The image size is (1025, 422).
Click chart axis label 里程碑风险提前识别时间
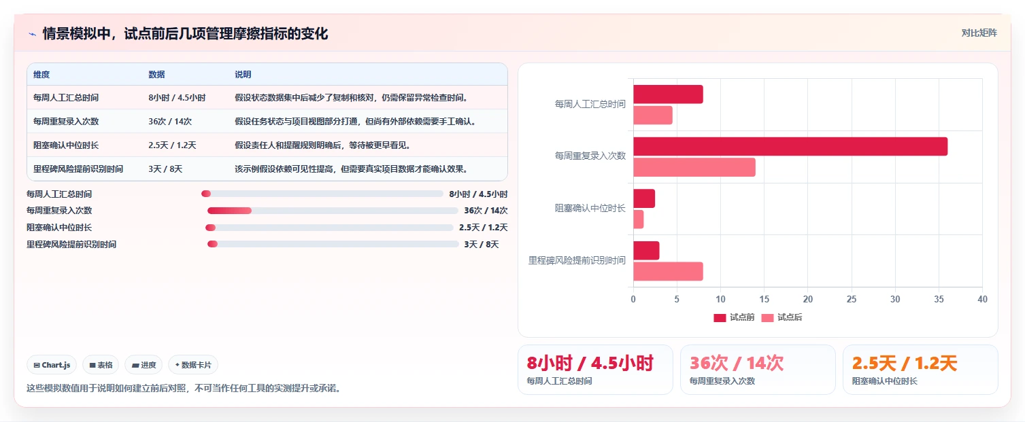tap(577, 260)
